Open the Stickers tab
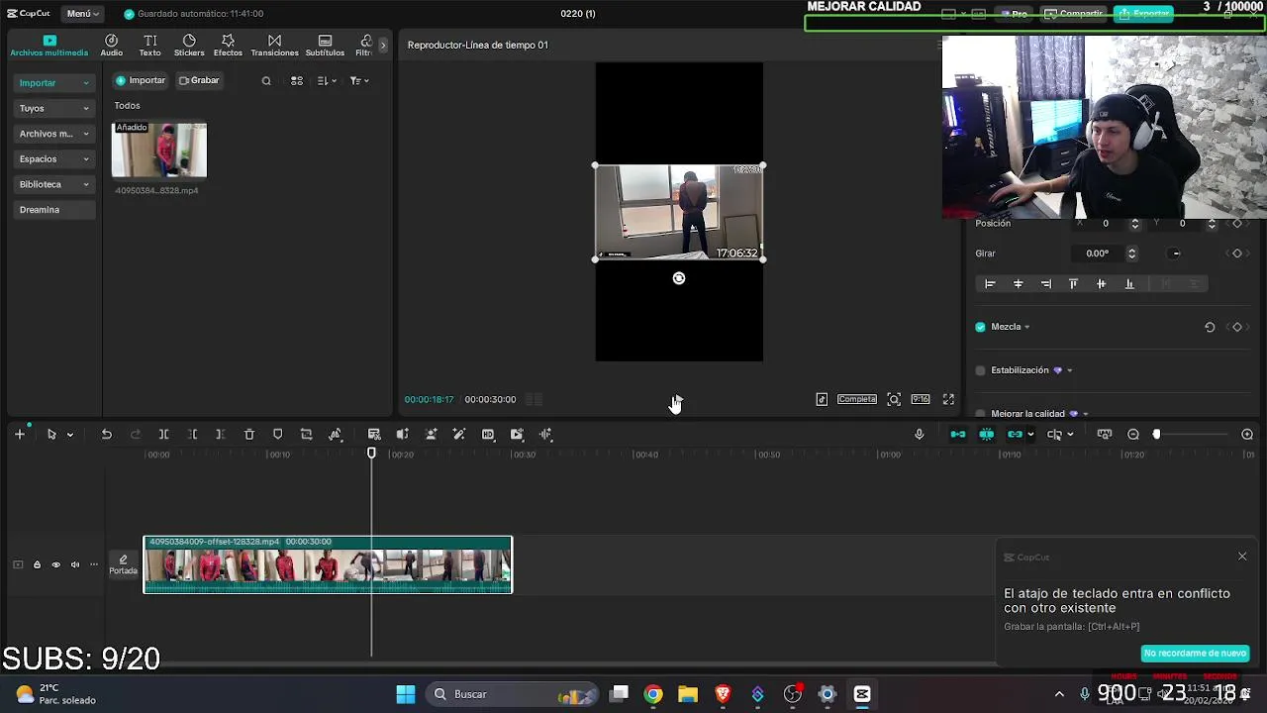 pyautogui.click(x=189, y=46)
